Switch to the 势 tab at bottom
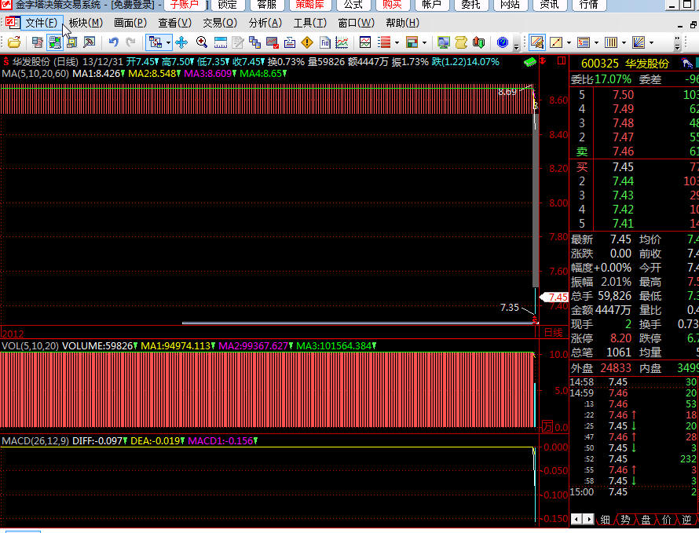 (625, 520)
